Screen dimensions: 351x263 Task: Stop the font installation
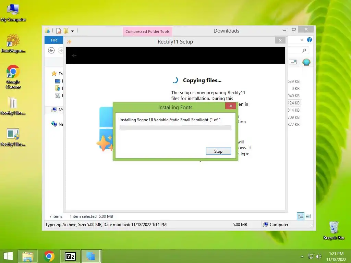[x=218, y=151]
